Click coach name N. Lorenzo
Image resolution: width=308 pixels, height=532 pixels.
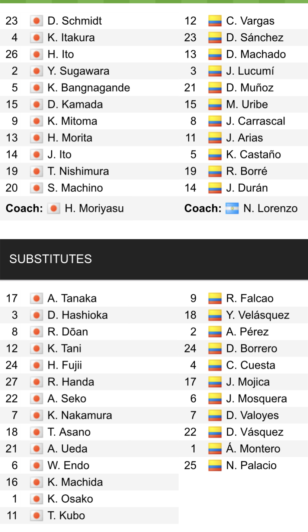(270, 208)
